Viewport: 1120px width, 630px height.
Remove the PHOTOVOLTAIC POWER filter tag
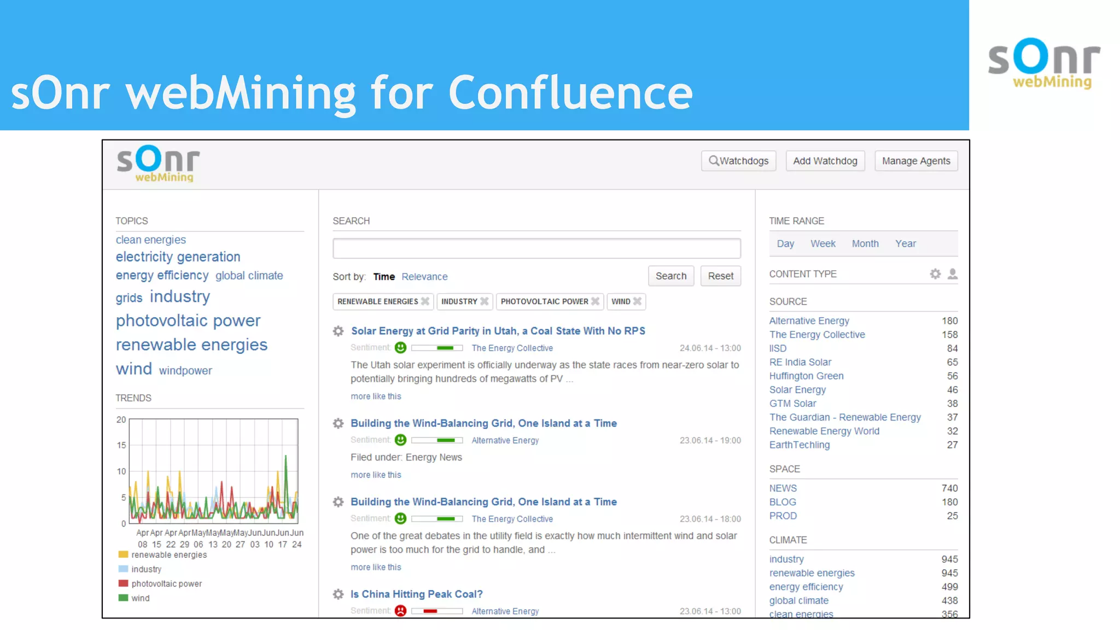(596, 301)
